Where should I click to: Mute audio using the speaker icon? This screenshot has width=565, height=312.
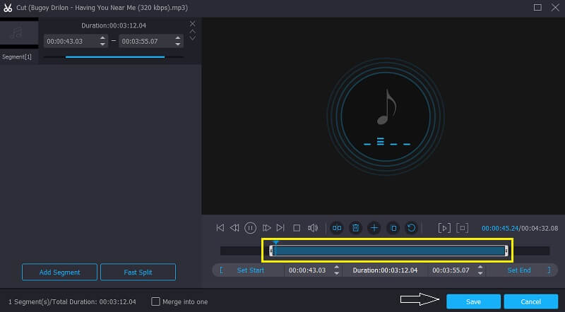[x=313, y=228]
